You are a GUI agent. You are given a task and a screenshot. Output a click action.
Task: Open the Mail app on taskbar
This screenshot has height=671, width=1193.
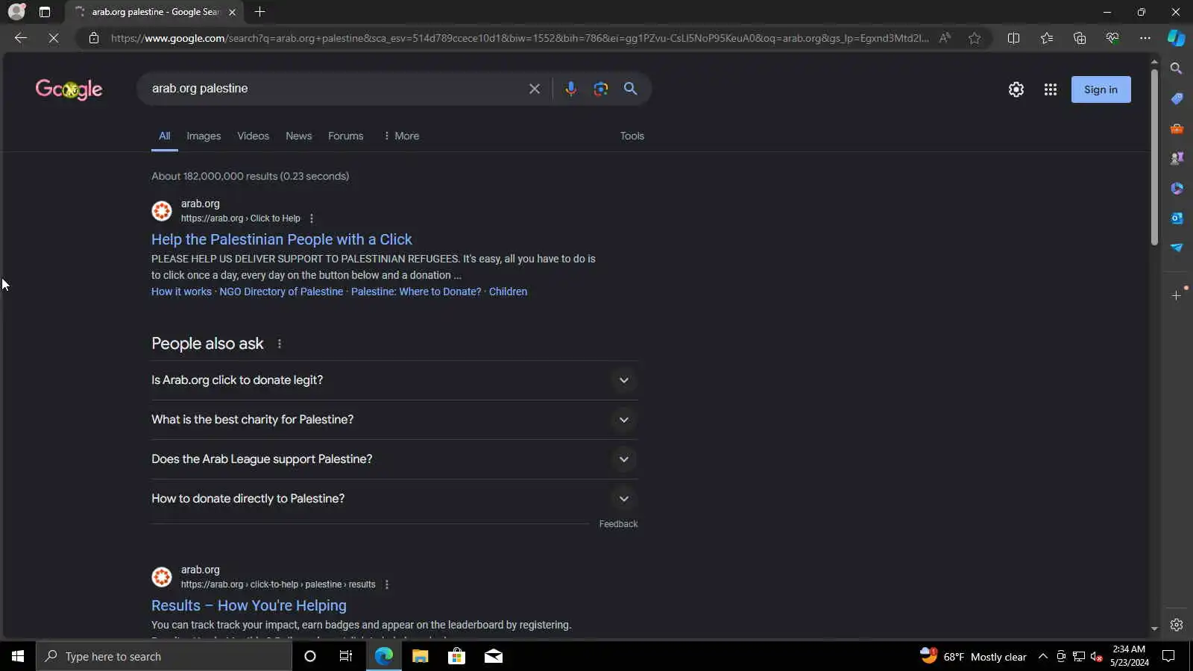[x=494, y=656]
